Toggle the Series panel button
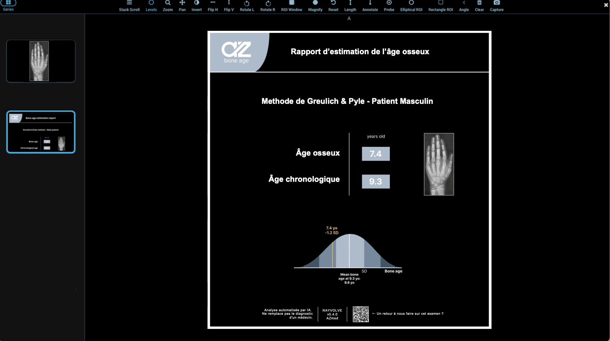 click(8, 5)
